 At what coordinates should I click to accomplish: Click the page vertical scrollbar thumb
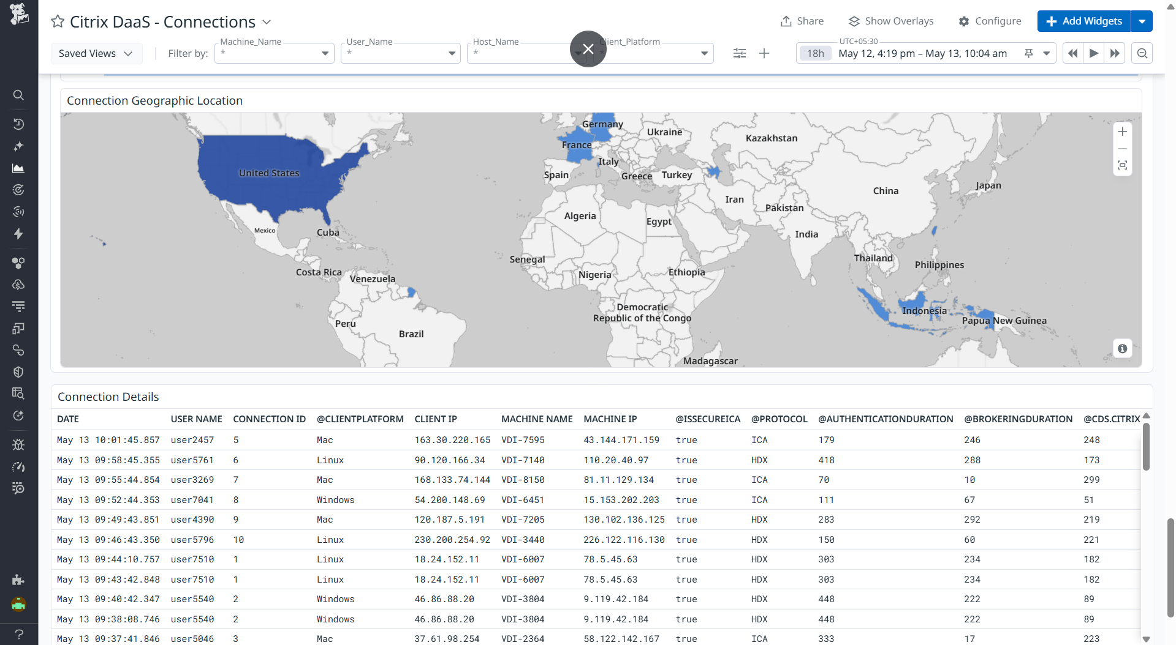(1170, 569)
